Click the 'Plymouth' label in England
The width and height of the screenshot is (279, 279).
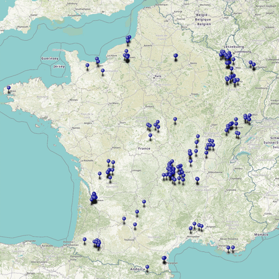[22, 27]
